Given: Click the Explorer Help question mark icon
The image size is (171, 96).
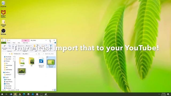Looking at the screenshot, I should tap(55, 43).
